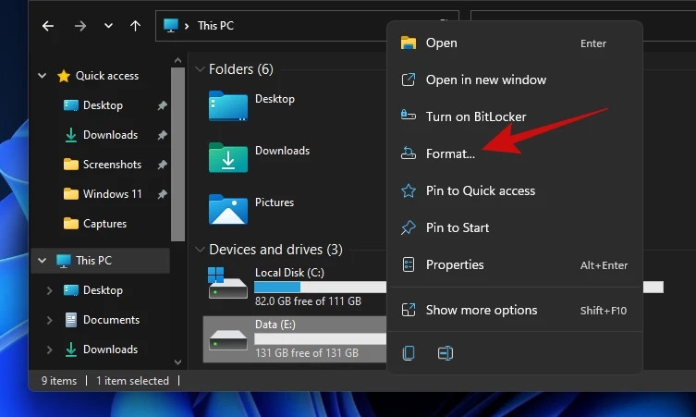Viewport: 696px width, 417px height.
Task: Click the Show more options expand icon
Action: tap(409, 310)
